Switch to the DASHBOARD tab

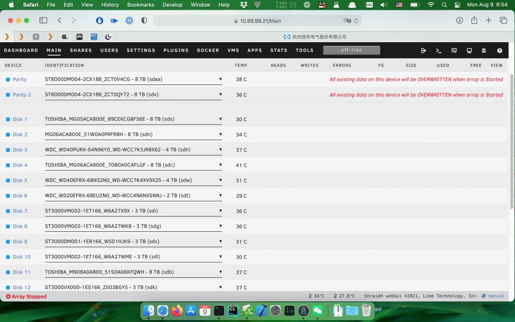(x=21, y=50)
